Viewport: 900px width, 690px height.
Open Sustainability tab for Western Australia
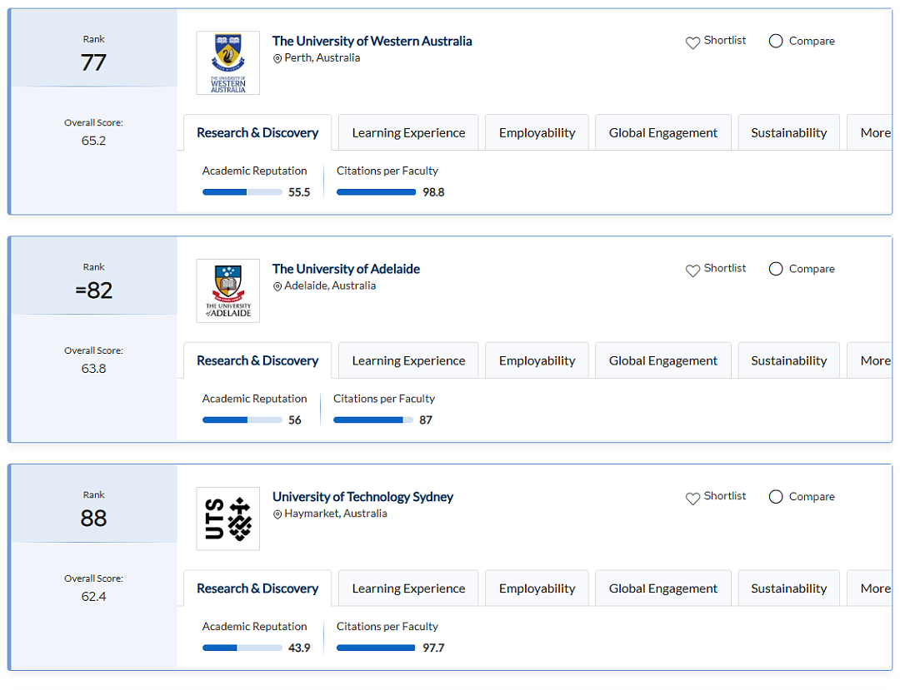click(788, 132)
